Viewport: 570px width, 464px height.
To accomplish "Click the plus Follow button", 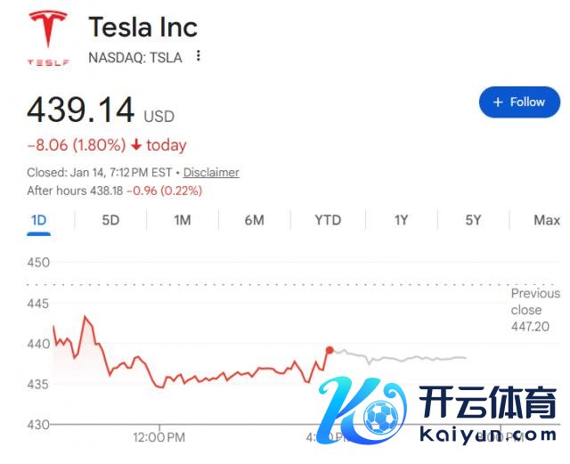I will [519, 102].
